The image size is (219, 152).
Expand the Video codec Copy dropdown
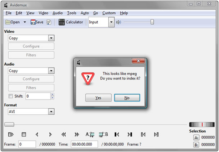click(51, 38)
